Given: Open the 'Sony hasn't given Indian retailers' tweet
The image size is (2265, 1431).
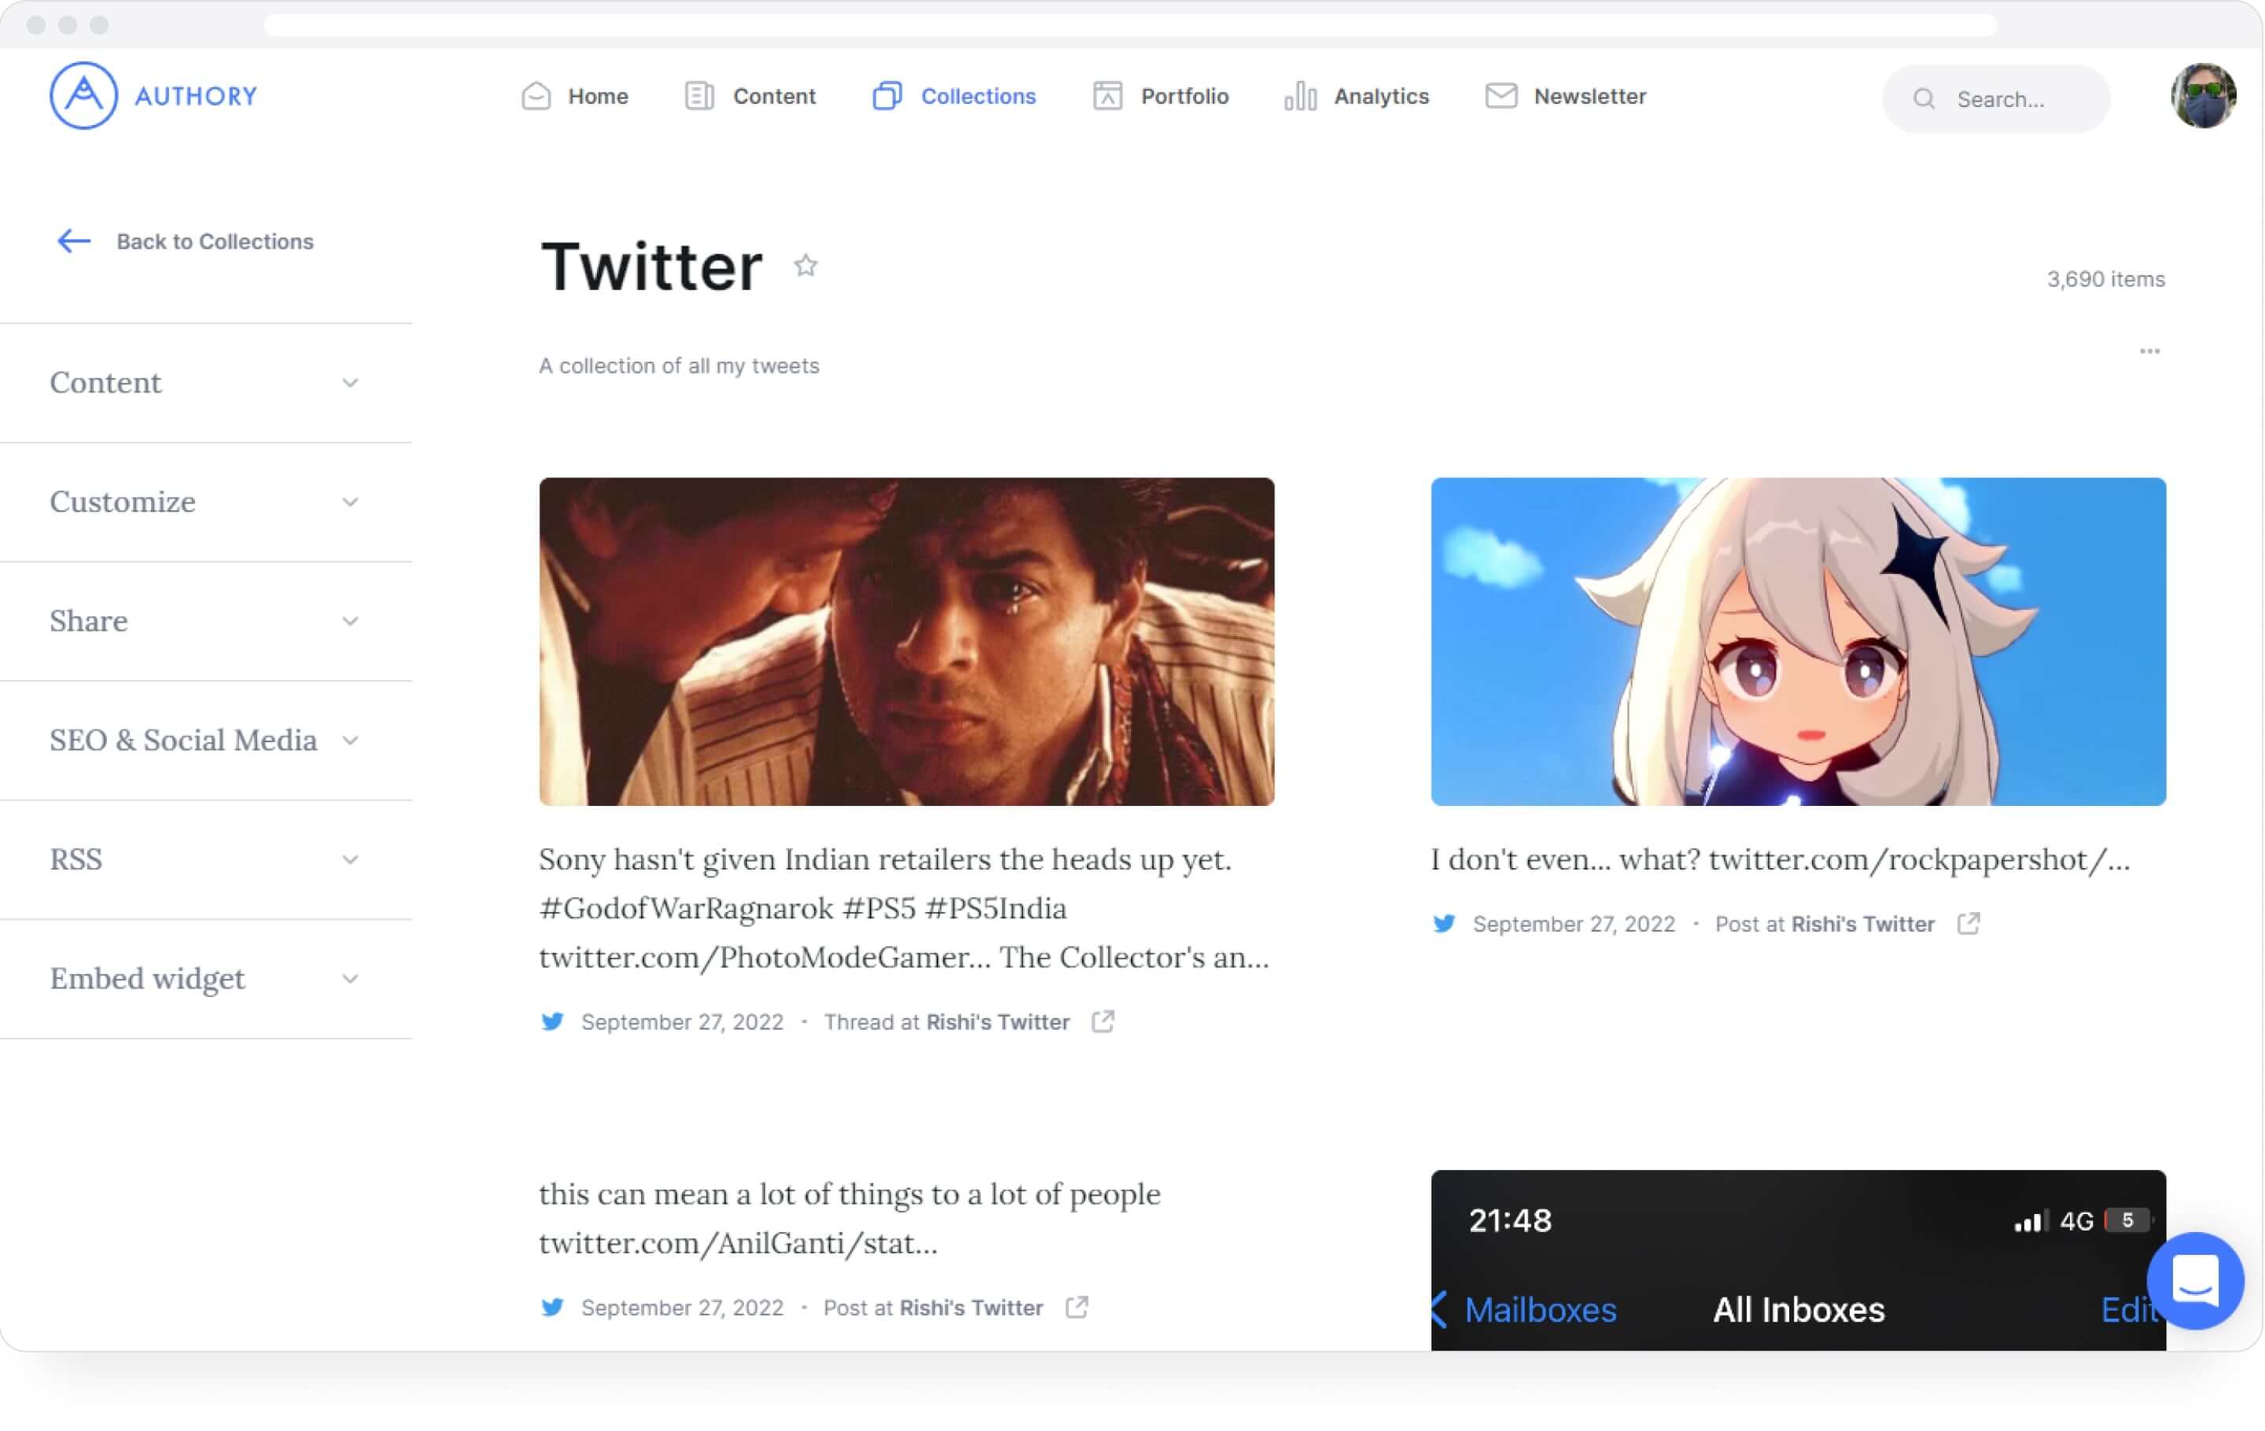Looking at the screenshot, I should click(905, 908).
